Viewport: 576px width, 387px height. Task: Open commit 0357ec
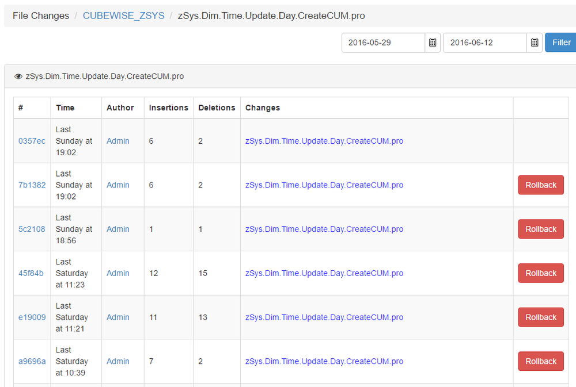(x=32, y=141)
